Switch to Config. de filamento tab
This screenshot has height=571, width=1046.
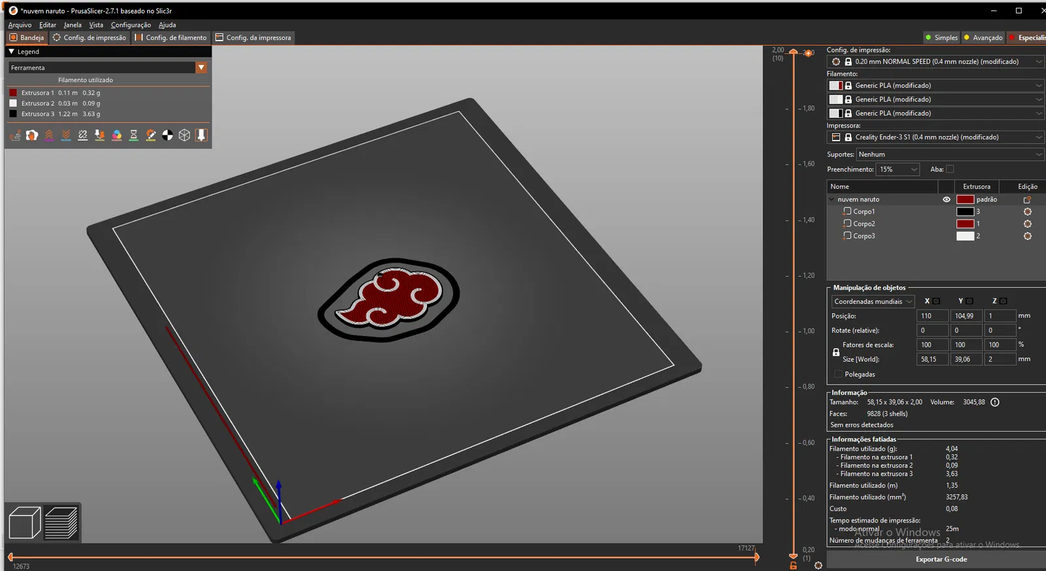tap(171, 37)
